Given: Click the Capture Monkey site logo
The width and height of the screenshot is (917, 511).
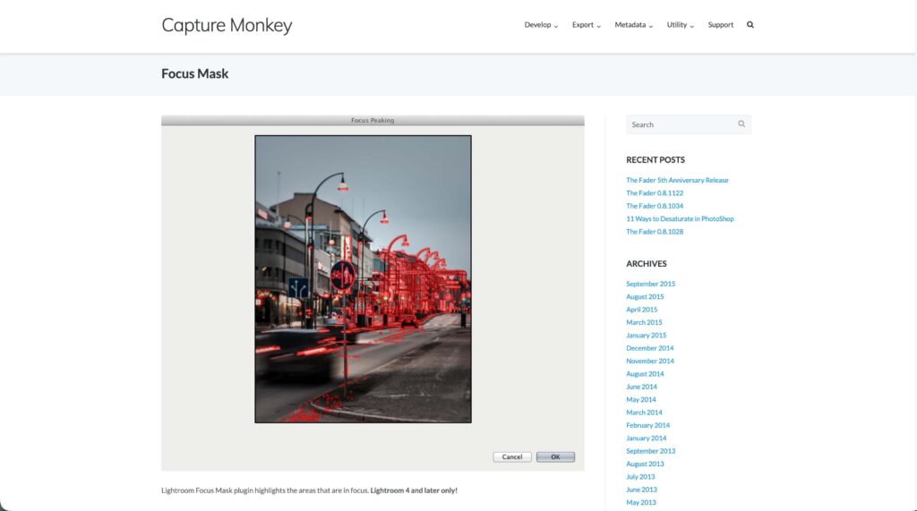Looking at the screenshot, I should pos(227,25).
